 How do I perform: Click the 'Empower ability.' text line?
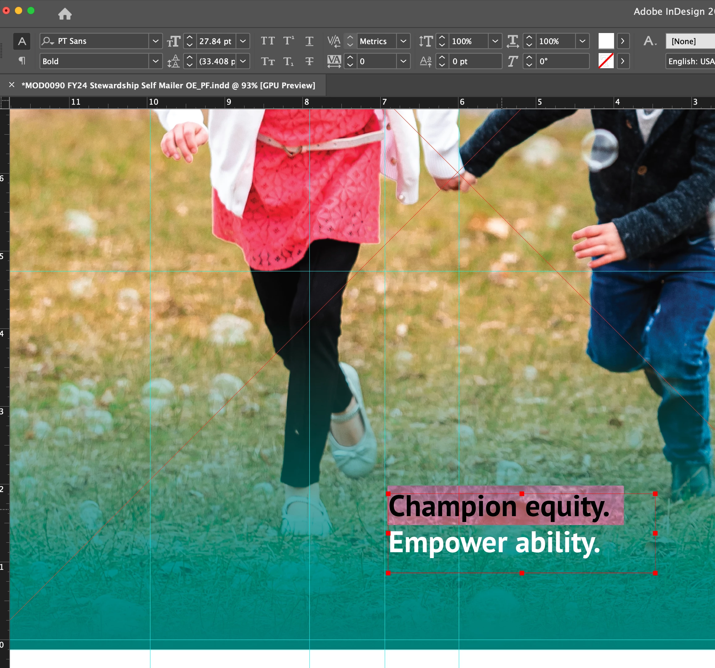(494, 543)
